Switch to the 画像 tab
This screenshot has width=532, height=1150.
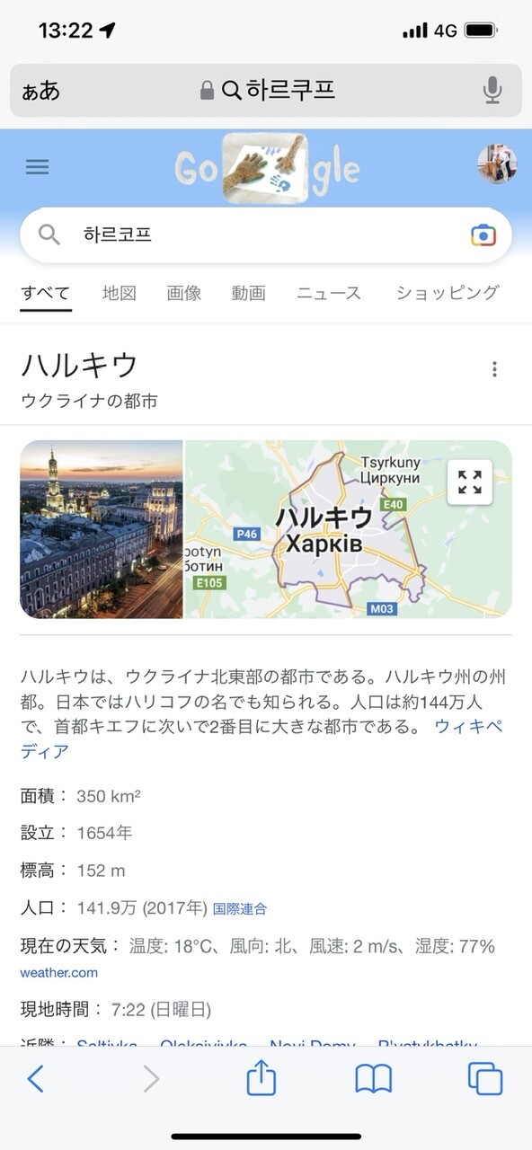coord(182,293)
